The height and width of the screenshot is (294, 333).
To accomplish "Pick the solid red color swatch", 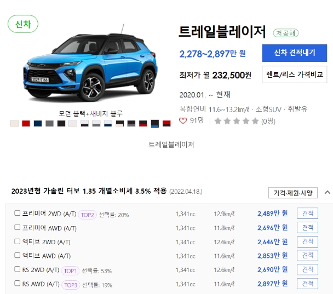I will click(x=26, y=123).
